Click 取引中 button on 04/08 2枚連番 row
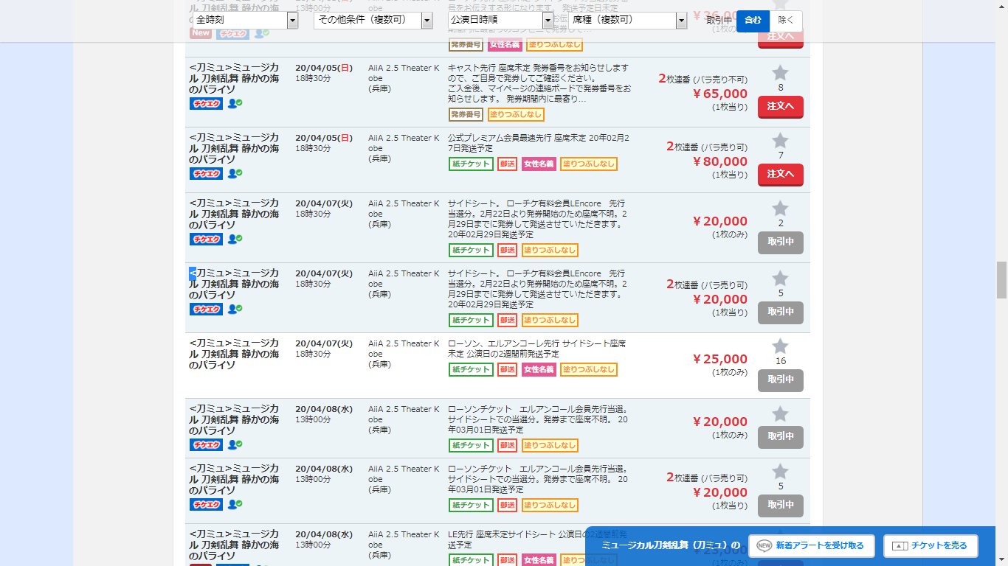The width and height of the screenshot is (1008, 566). (781, 506)
